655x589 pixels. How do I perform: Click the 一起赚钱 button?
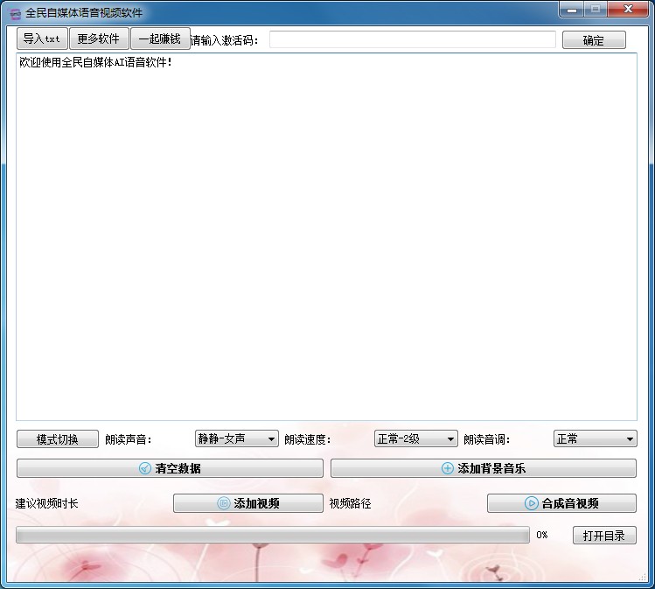coord(160,39)
